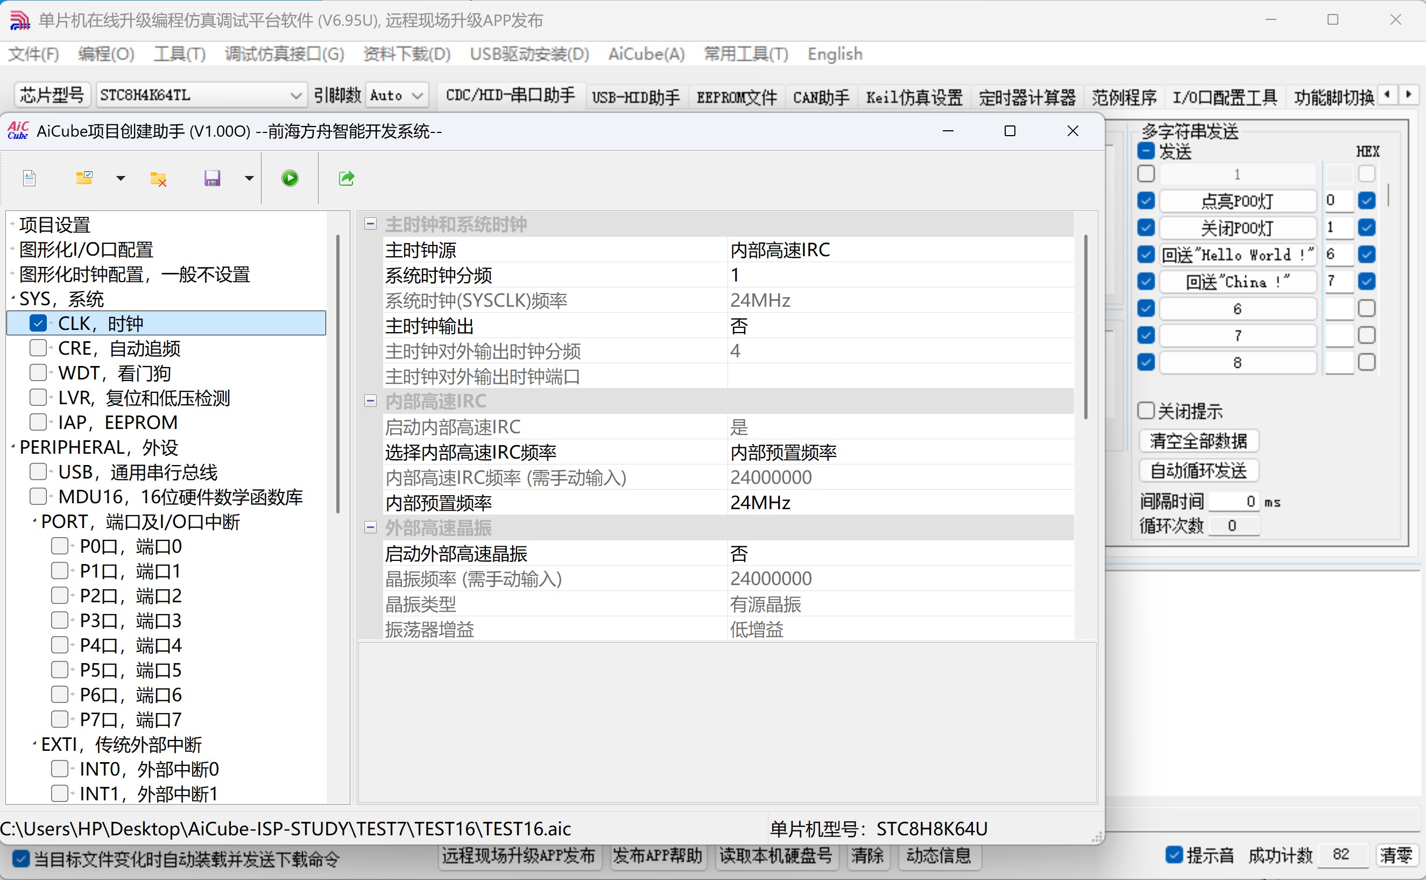Toggle 当目标文件变化时自动装载 checkbox
Screen dimensions: 1426x880
tap(21, 858)
